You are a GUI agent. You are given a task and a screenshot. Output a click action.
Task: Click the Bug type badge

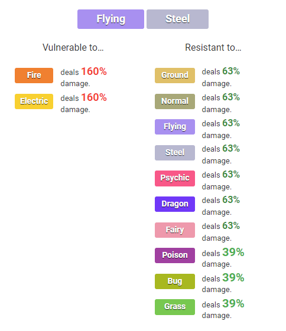[175, 281]
